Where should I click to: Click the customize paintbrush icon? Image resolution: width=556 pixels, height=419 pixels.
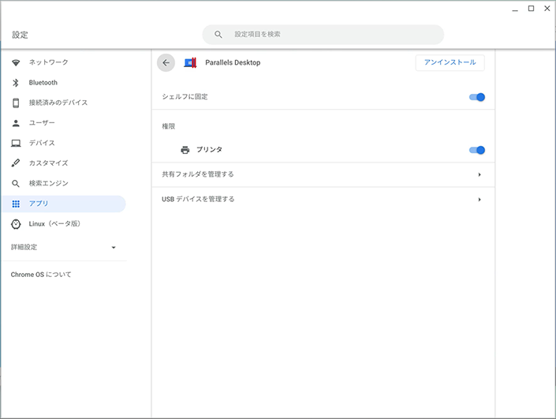[x=16, y=163]
